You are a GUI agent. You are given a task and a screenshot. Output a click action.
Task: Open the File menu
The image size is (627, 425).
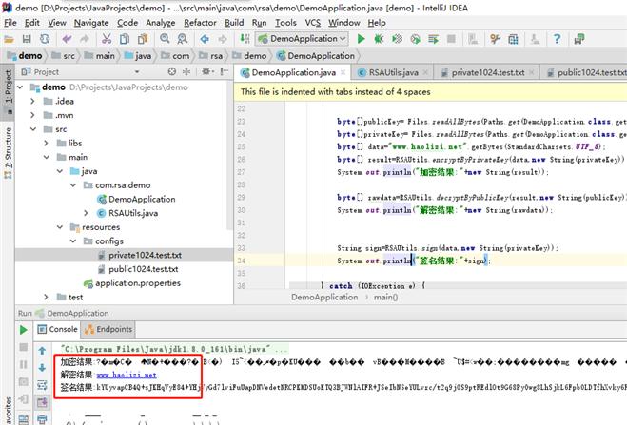[x=10, y=23]
